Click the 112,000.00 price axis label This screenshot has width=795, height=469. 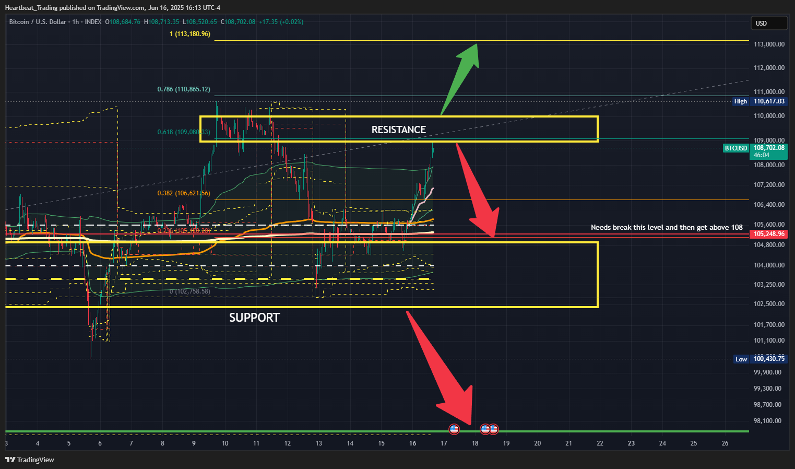769,68
